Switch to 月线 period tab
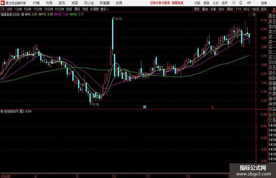Viewport: 276px width, 178px height. [x=85, y=9]
